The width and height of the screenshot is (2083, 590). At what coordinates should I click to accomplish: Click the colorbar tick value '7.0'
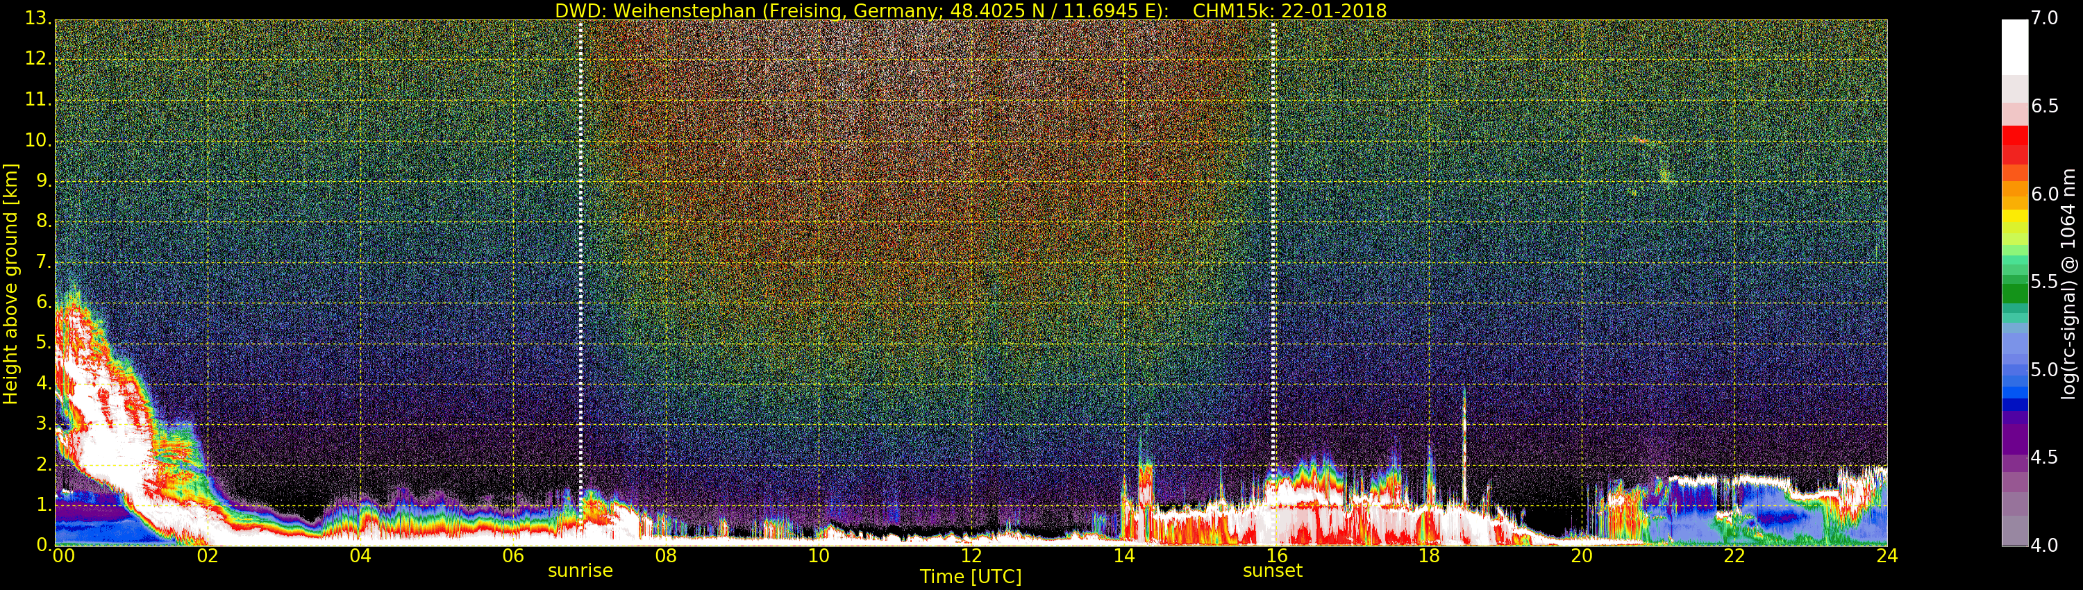(x=2045, y=19)
